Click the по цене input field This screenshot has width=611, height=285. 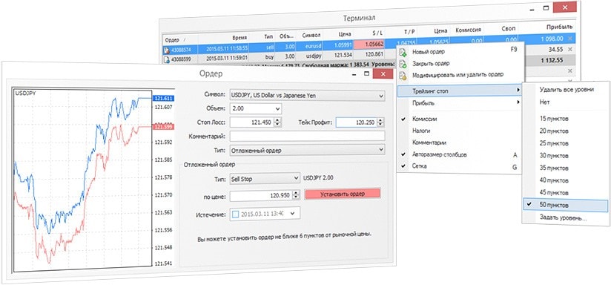point(262,195)
